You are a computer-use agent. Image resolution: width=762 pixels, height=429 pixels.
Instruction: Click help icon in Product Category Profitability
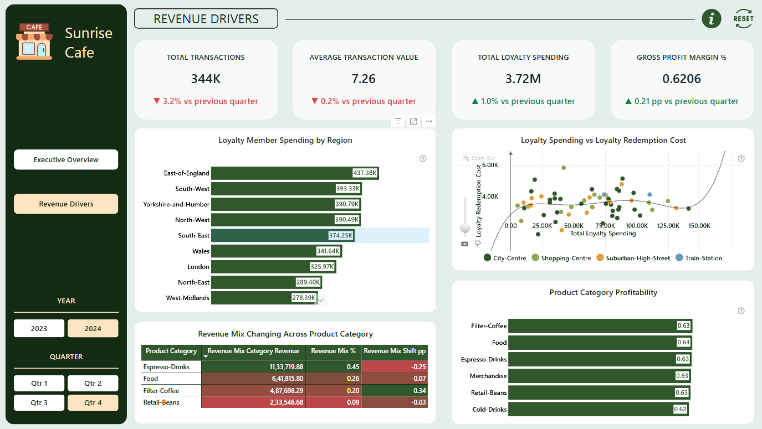[741, 311]
